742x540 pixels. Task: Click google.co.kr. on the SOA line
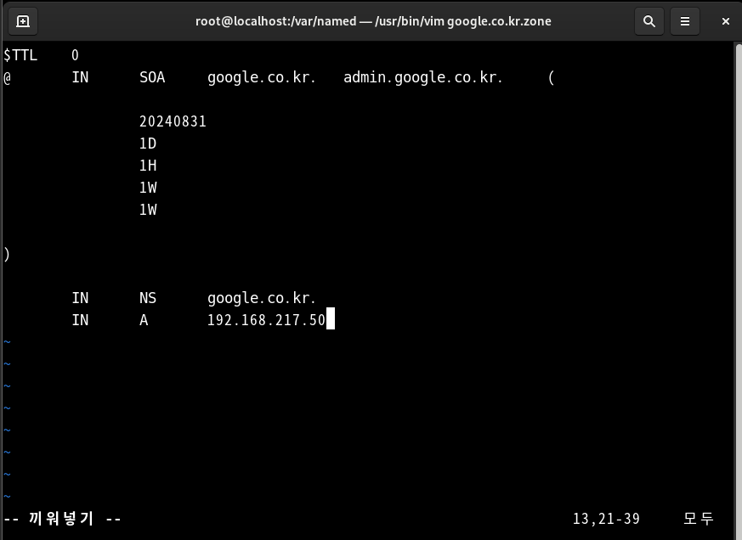point(261,77)
